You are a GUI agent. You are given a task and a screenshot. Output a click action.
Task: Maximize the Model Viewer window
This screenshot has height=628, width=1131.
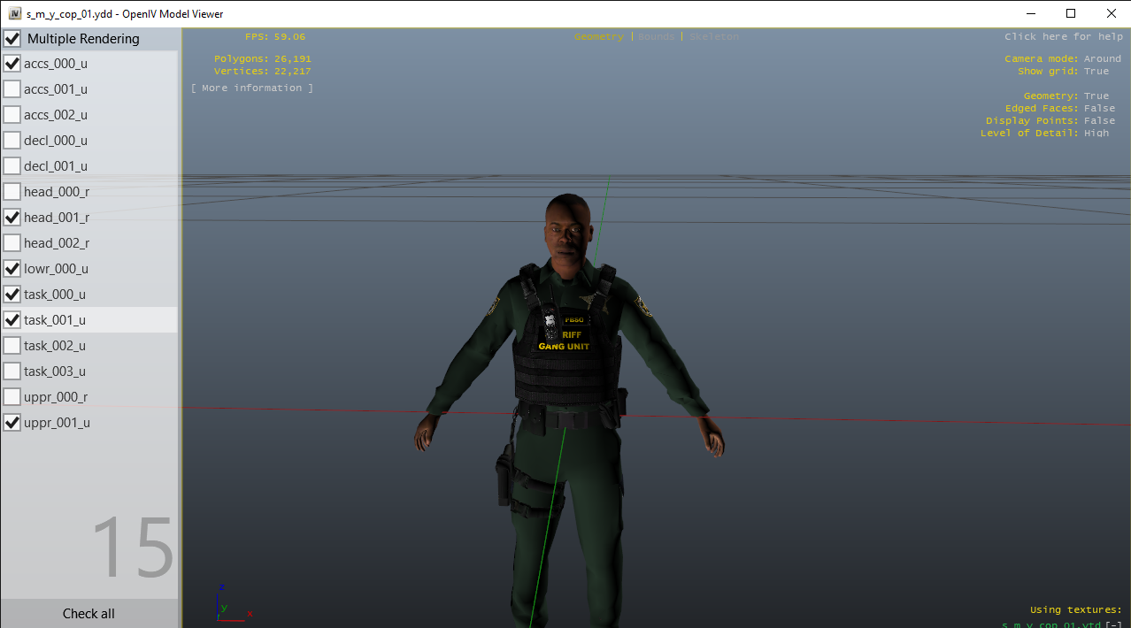coord(1071,14)
